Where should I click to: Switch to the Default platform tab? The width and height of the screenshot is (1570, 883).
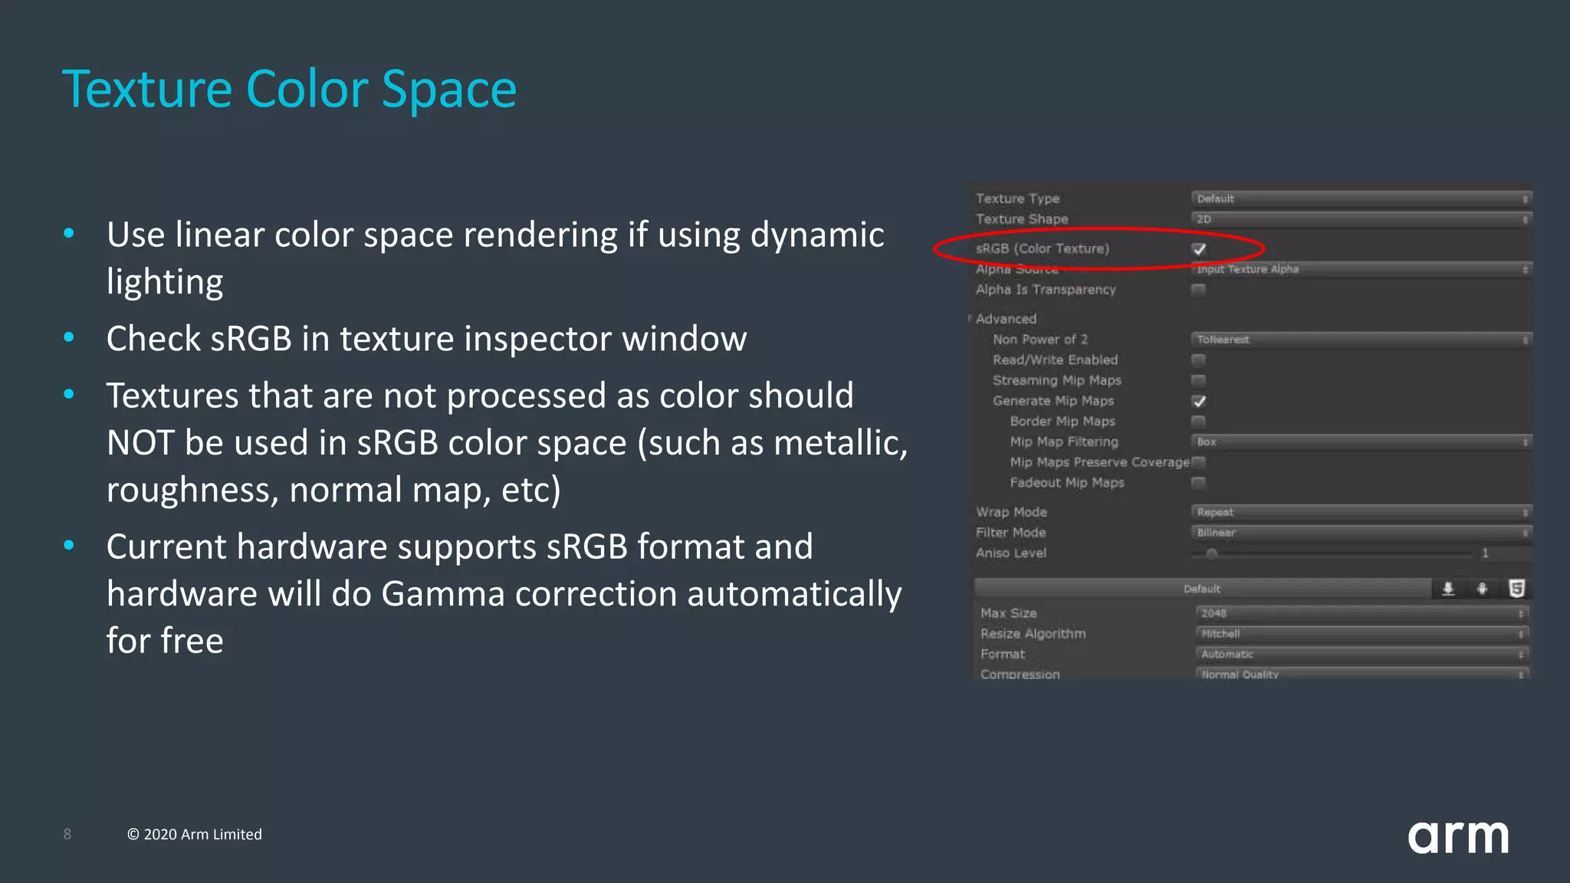click(1201, 589)
